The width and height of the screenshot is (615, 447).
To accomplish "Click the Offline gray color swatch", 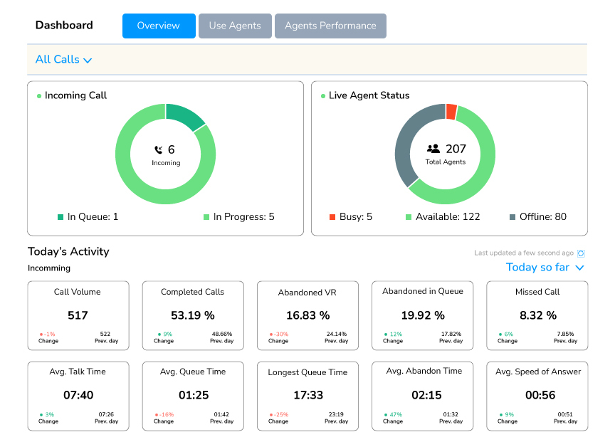I will 514,217.
